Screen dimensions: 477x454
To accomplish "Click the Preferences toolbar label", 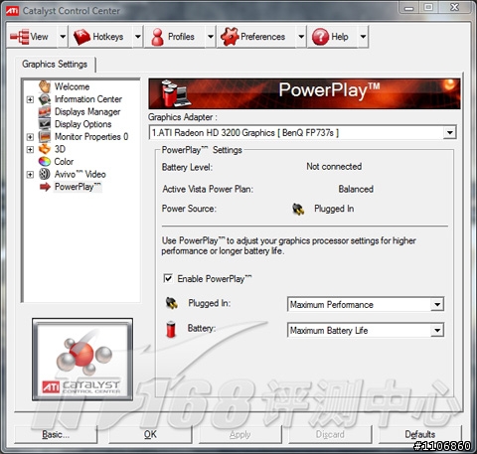I will point(262,37).
